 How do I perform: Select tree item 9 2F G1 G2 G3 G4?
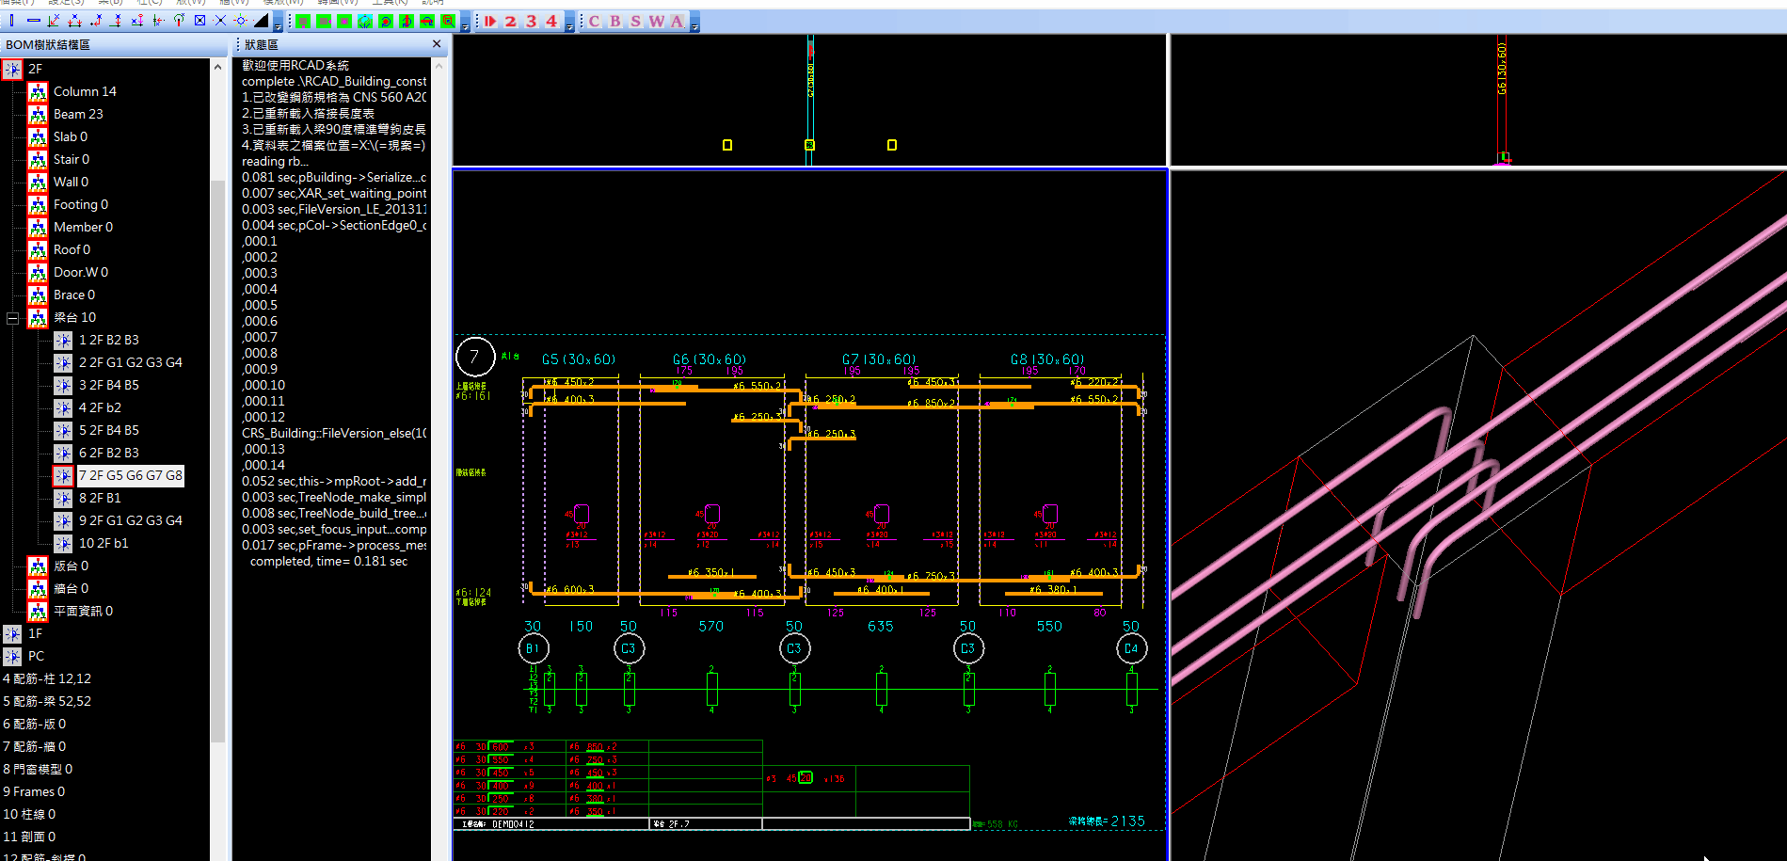coord(130,520)
